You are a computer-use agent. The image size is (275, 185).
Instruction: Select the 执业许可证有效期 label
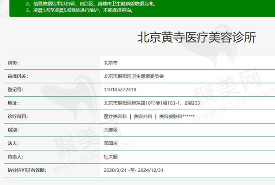[27, 170]
